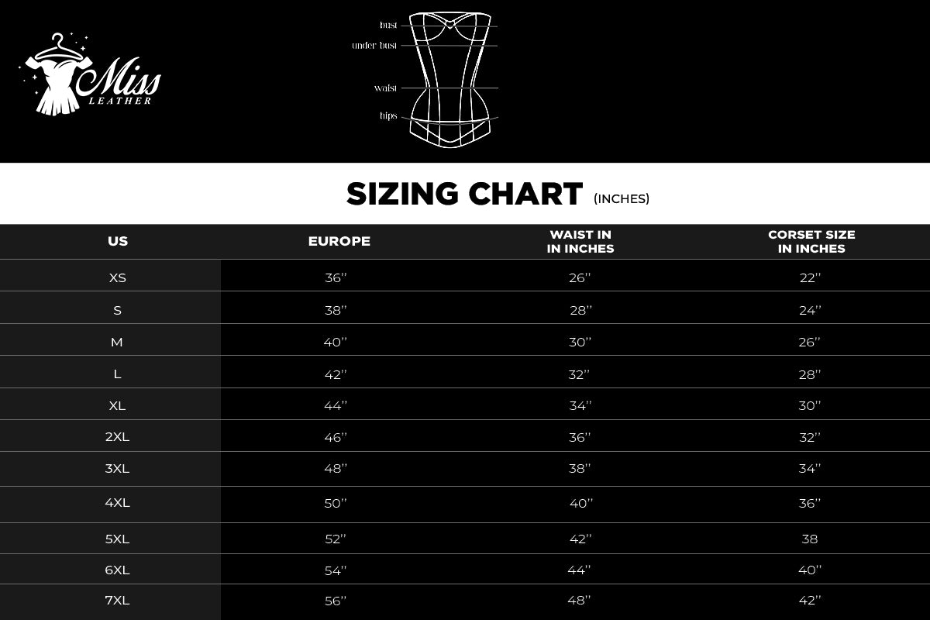Click the Miss Leather dress logo

pyautogui.click(x=89, y=75)
